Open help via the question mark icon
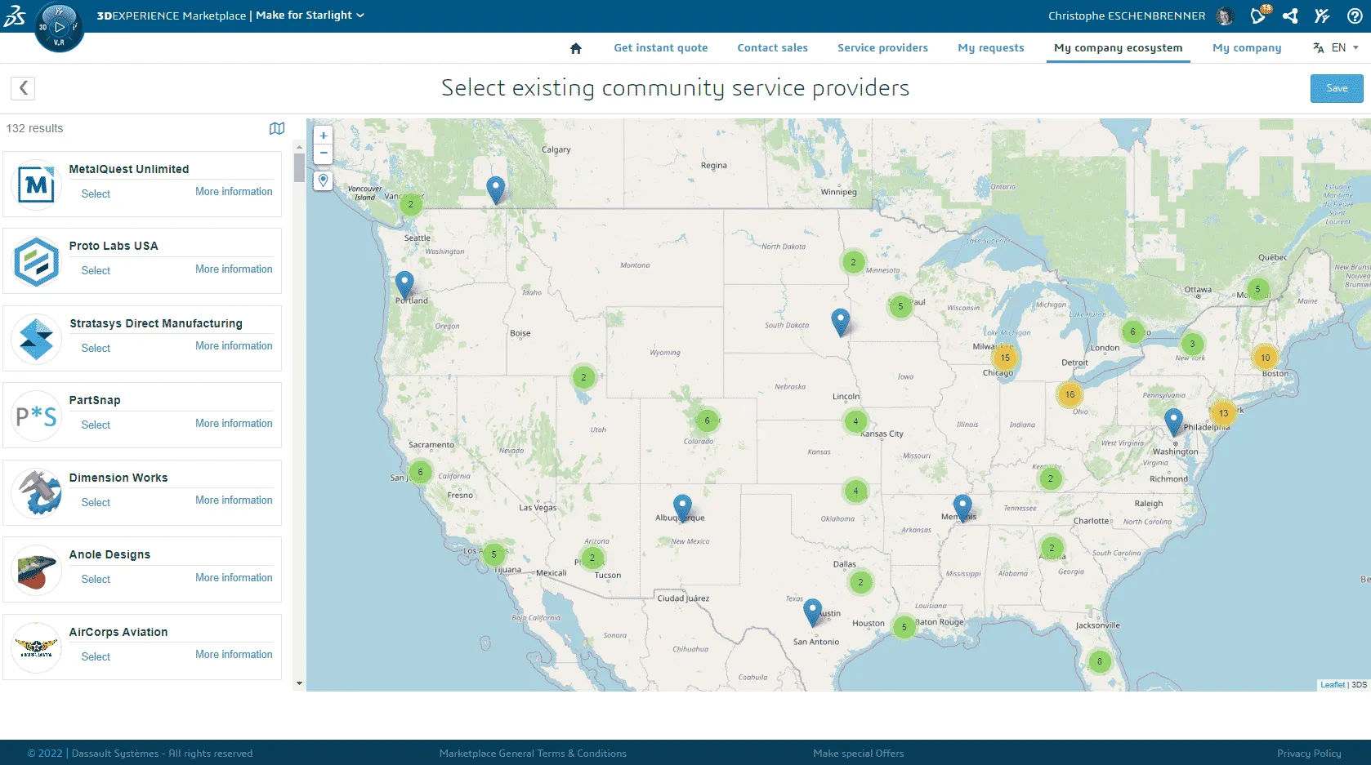 point(1353,16)
